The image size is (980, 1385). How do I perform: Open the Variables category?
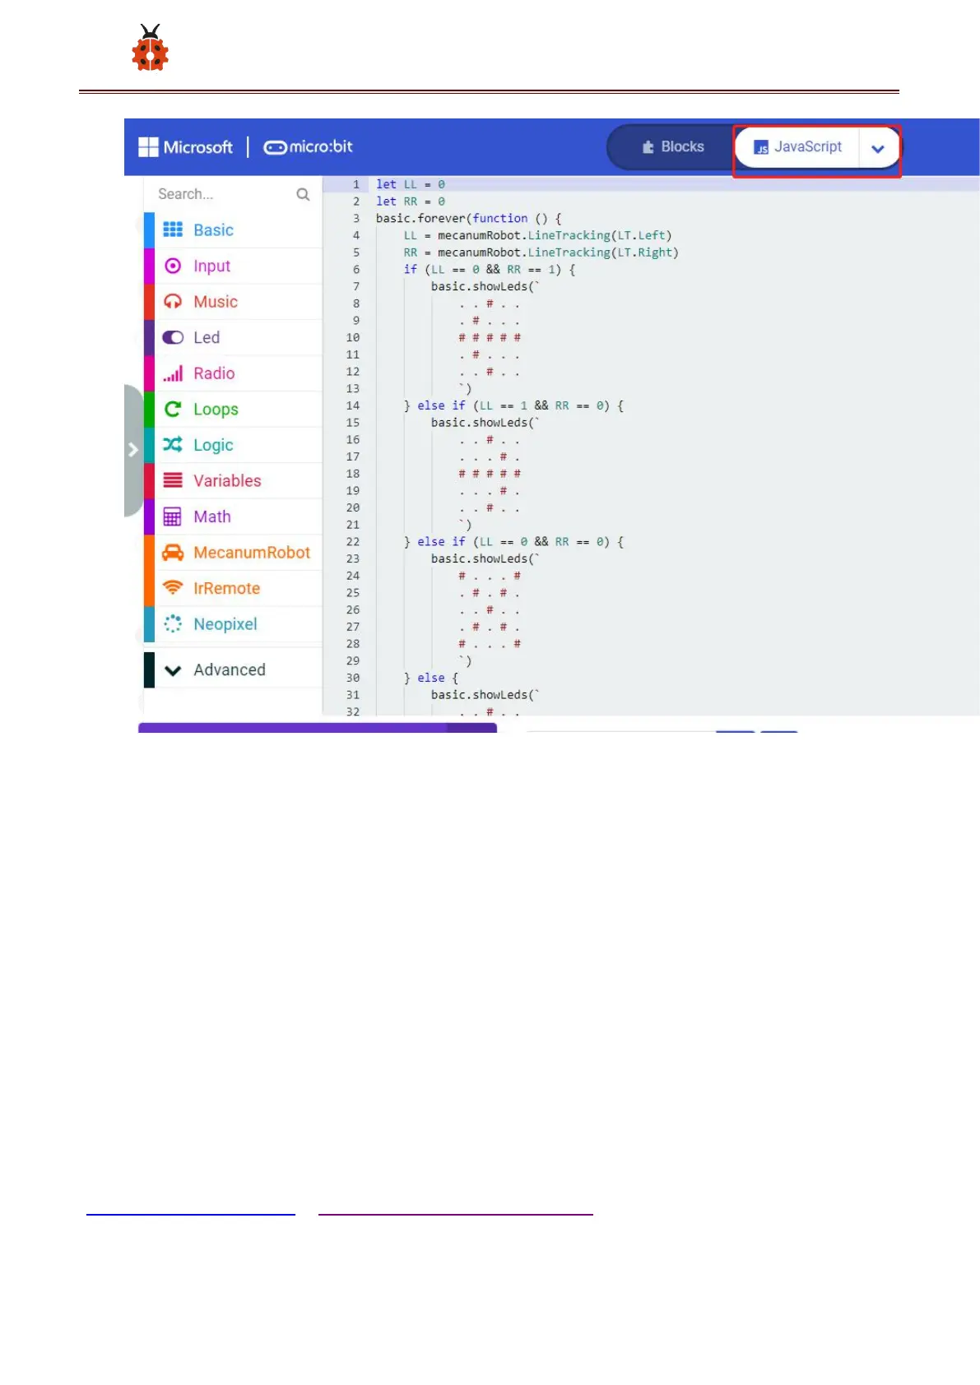[x=233, y=480]
